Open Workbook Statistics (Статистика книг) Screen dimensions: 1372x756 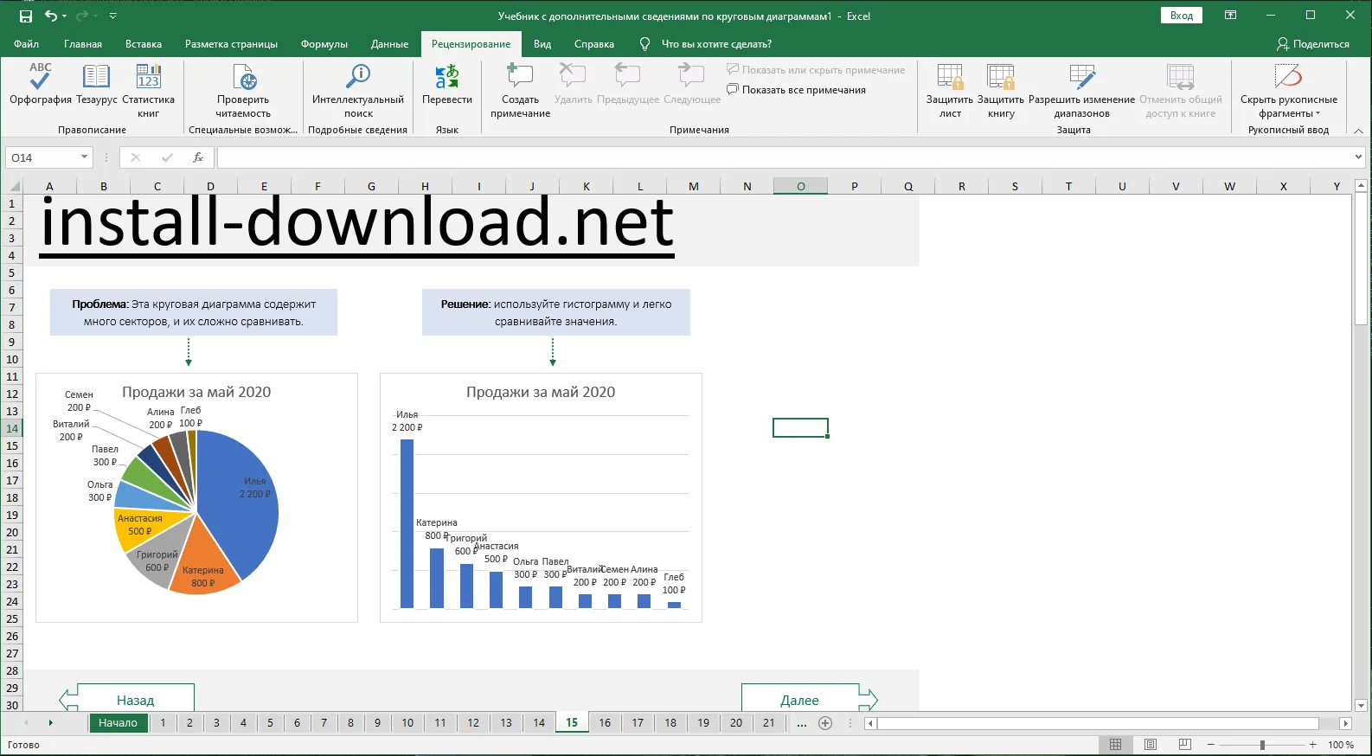pyautogui.click(x=148, y=86)
